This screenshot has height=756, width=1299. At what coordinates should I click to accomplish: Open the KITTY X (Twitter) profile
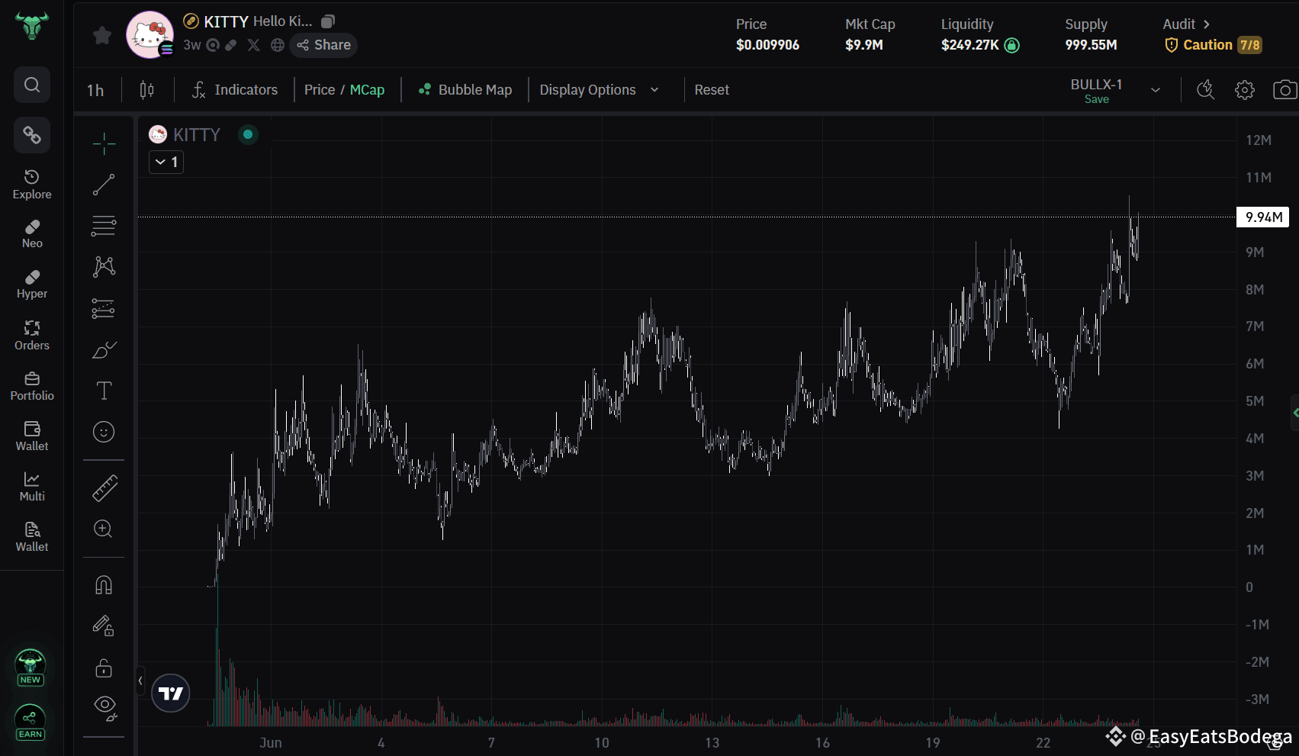[254, 45]
